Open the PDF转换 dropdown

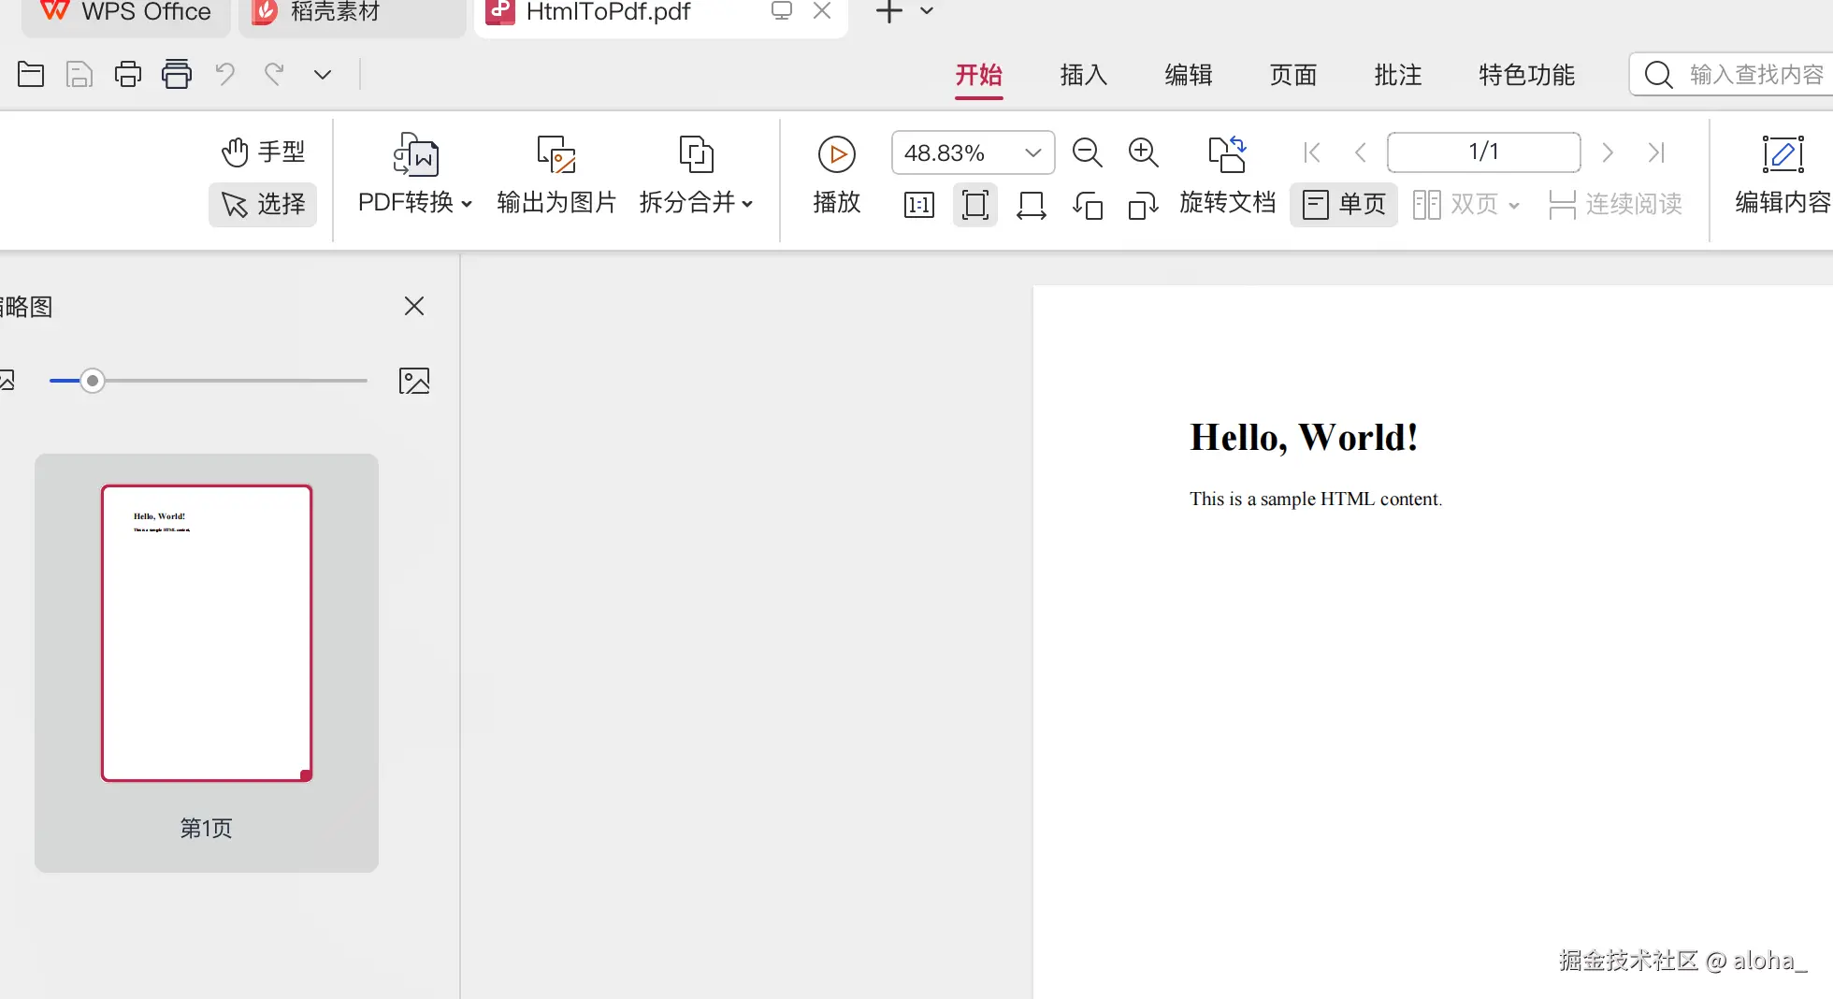point(415,177)
